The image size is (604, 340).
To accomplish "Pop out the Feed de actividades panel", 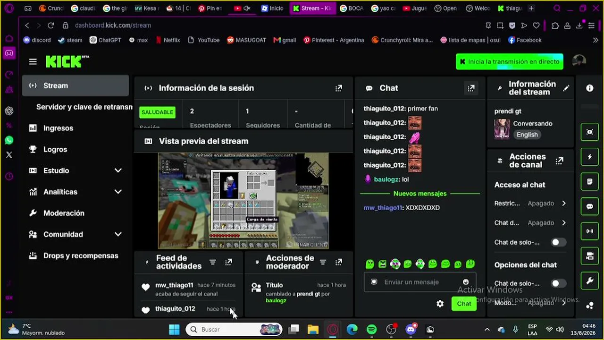I will click(228, 262).
